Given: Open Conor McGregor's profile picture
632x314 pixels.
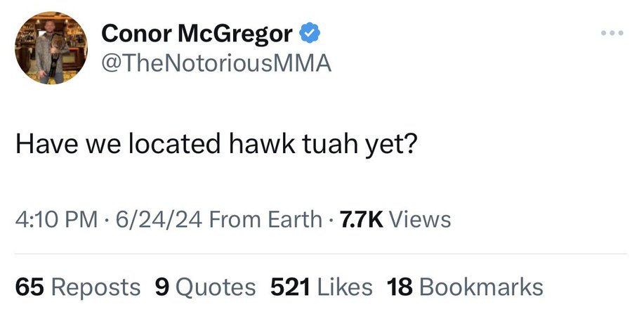Looking at the screenshot, I should pos(51,48).
